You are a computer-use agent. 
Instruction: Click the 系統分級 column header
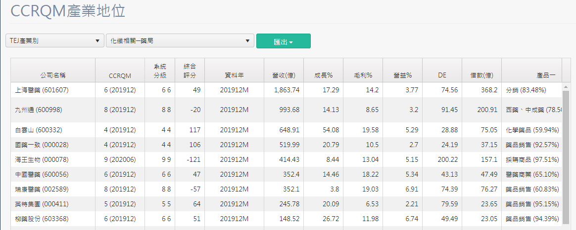pos(160,71)
